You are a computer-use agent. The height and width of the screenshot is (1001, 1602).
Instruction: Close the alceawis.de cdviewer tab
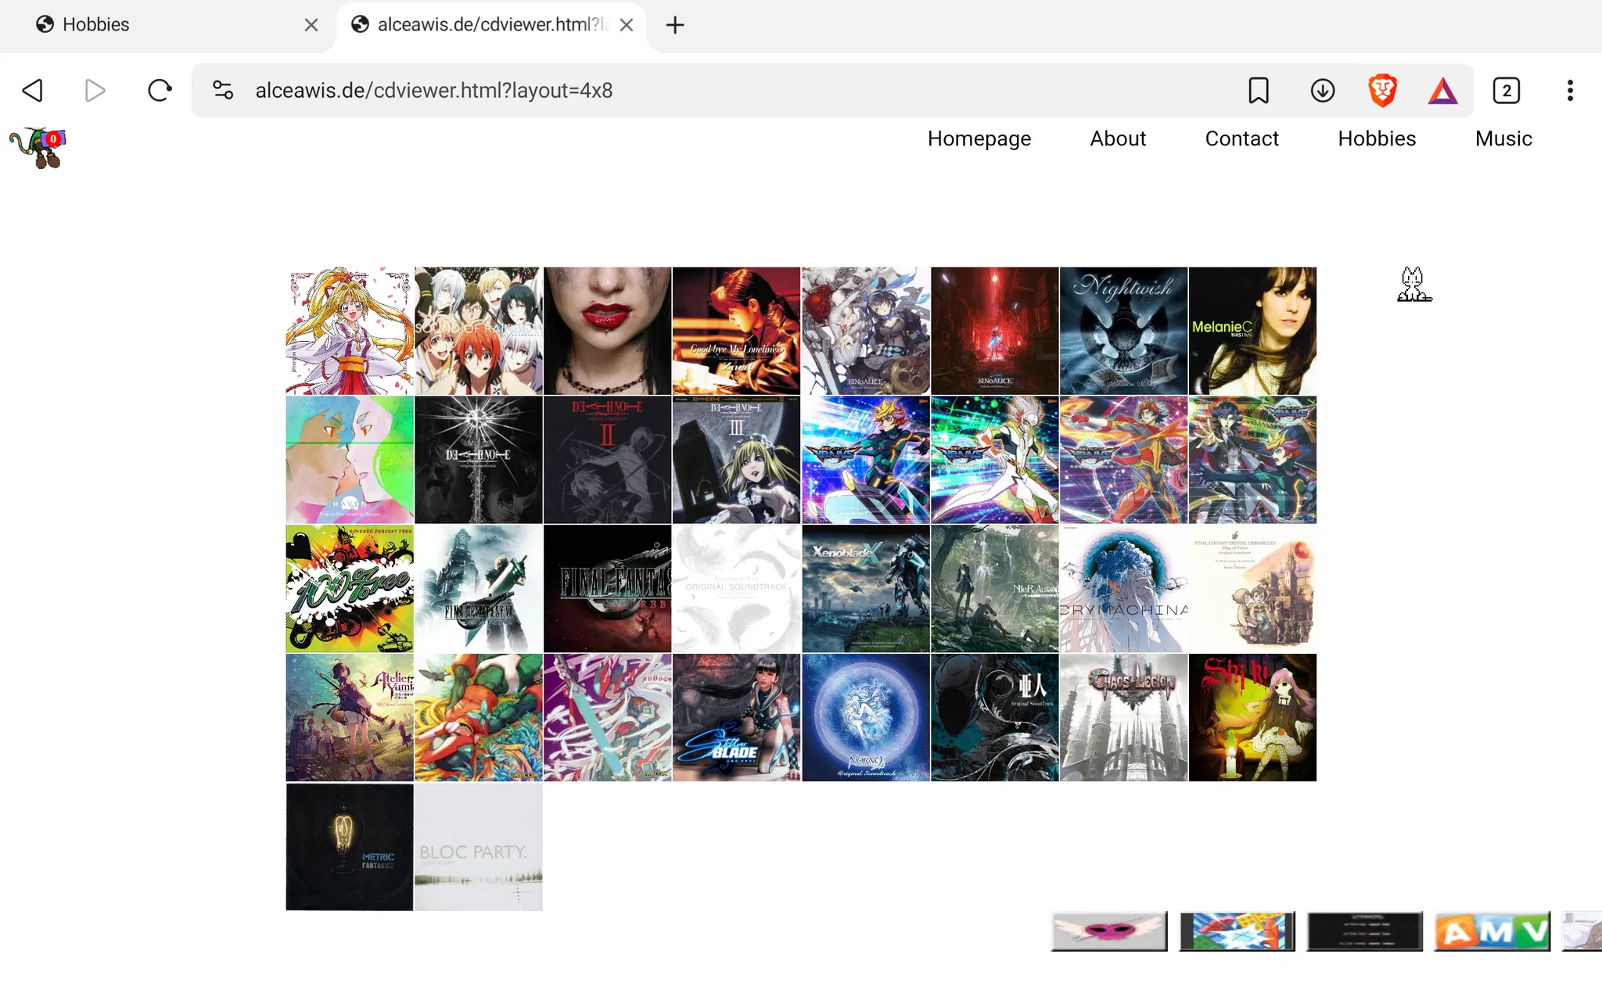click(627, 25)
